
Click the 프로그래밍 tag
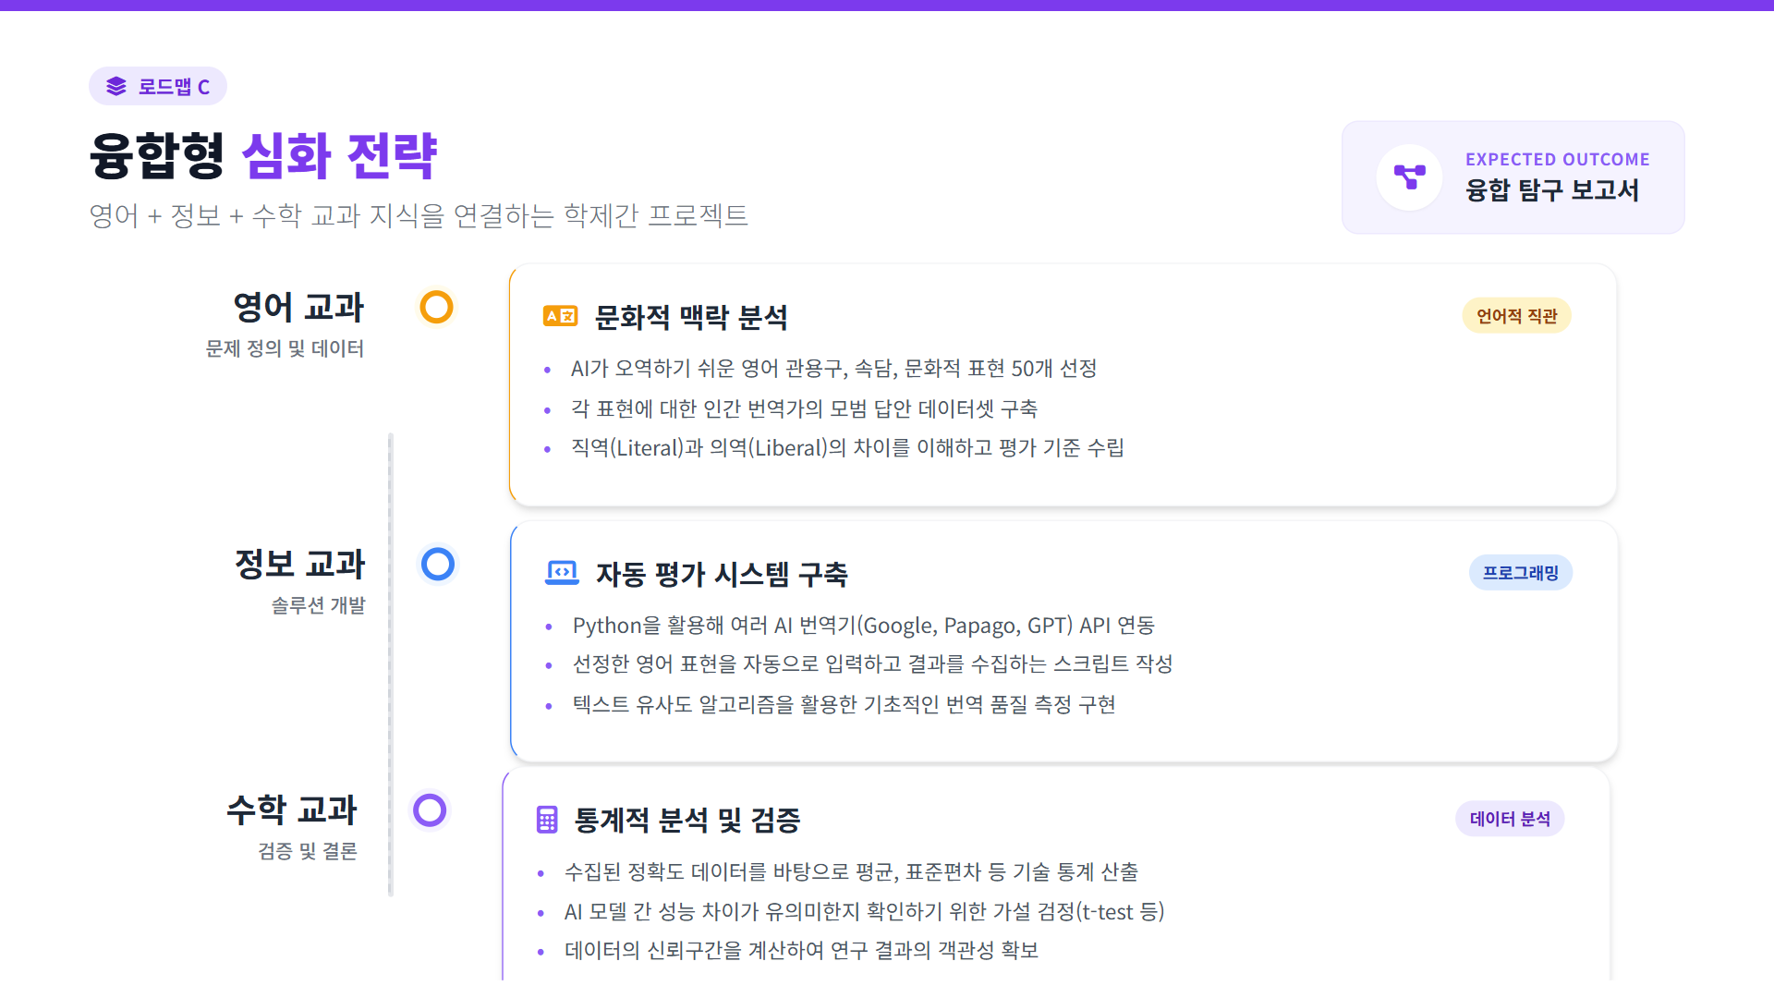click(1520, 573)
